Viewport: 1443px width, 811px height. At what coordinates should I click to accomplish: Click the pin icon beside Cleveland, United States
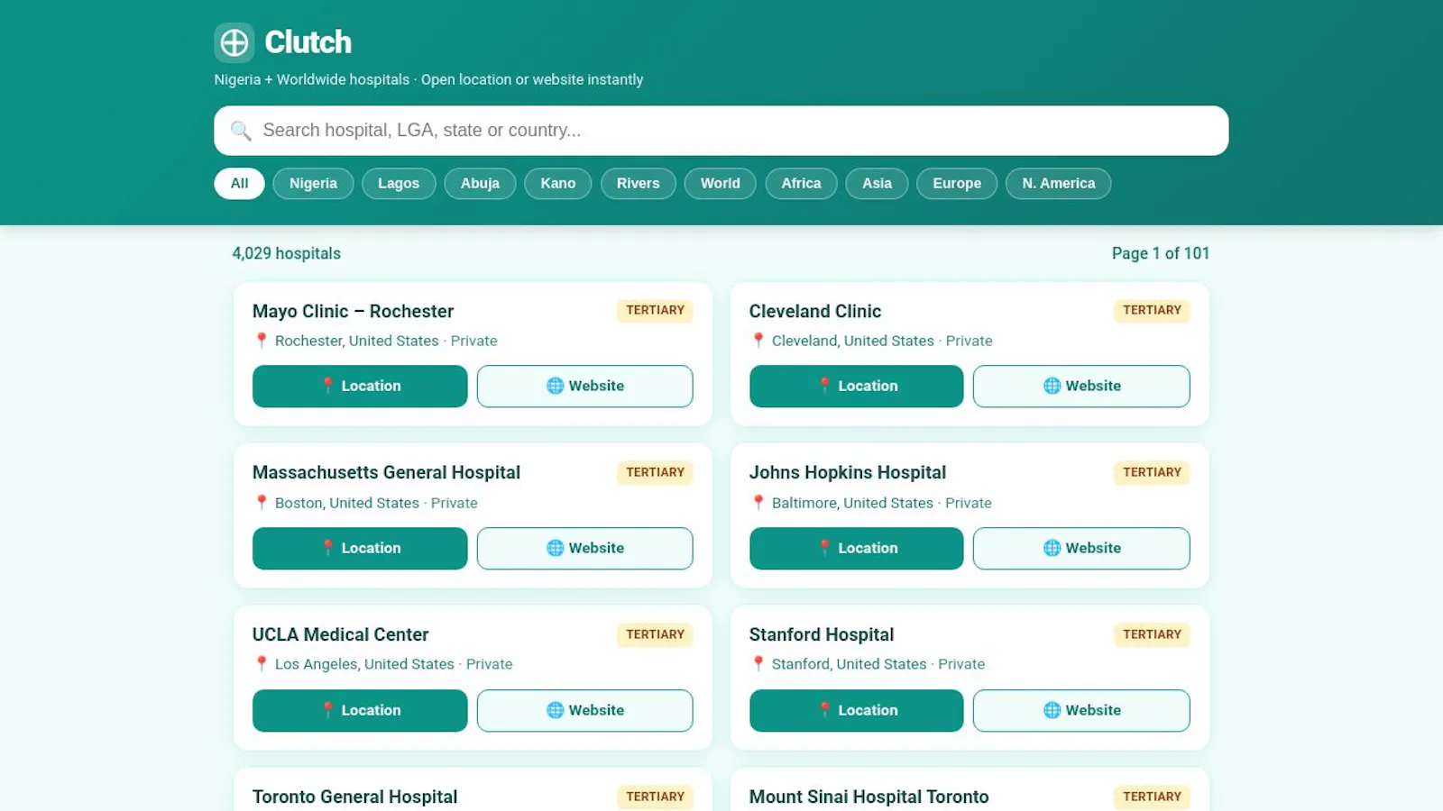click(758, 341)
